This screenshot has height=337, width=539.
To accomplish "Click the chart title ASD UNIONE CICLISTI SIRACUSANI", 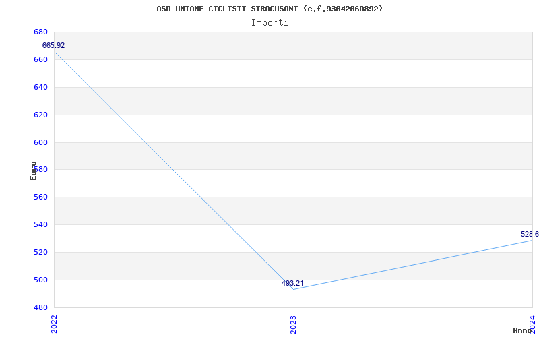I will point(269,9).
